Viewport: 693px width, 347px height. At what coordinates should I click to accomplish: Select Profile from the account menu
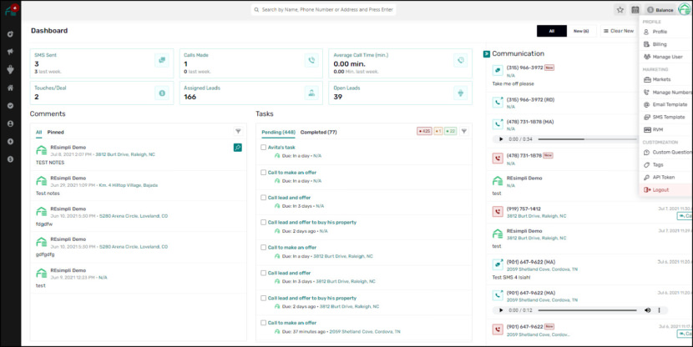(x=660, y=32)
